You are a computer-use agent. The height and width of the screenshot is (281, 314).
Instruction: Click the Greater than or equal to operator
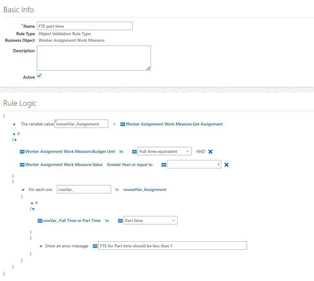click(130, 165)
